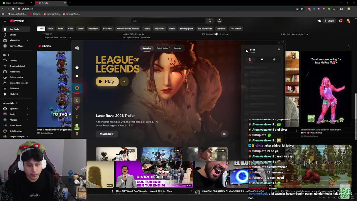Click the Chrome address bar
357x201 pixels.
[x=156, y=9]
